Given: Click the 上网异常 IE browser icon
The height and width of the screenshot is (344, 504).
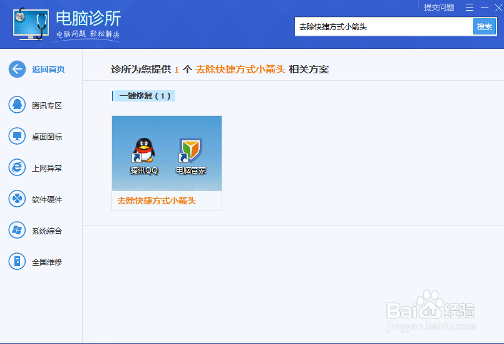Looking at the screenshot, I should [x=17, y=167].
